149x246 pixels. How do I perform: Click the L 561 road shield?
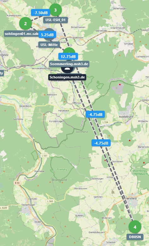tap(44, 156)
